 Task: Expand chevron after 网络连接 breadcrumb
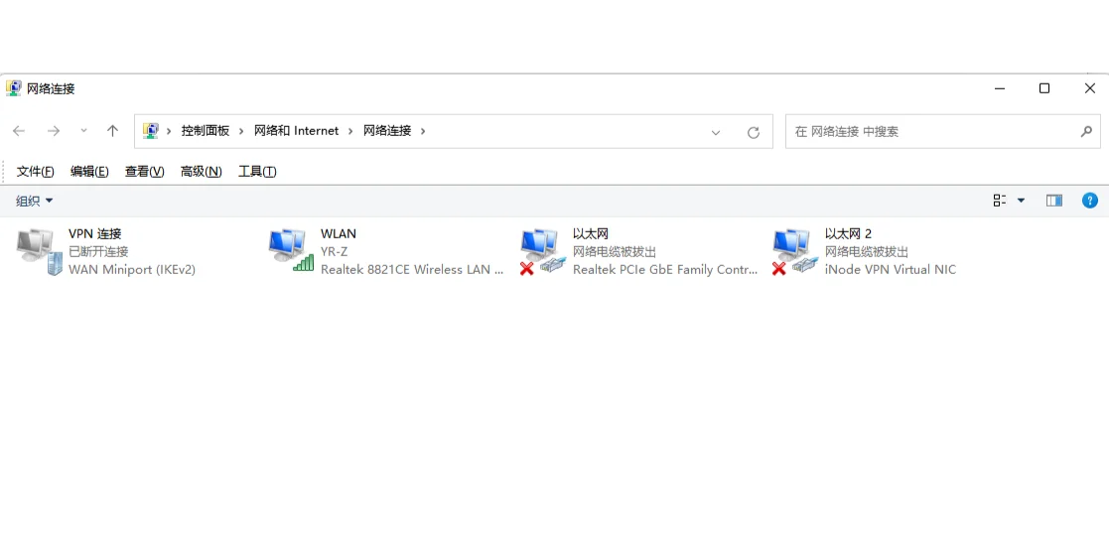tap(423, 131)
